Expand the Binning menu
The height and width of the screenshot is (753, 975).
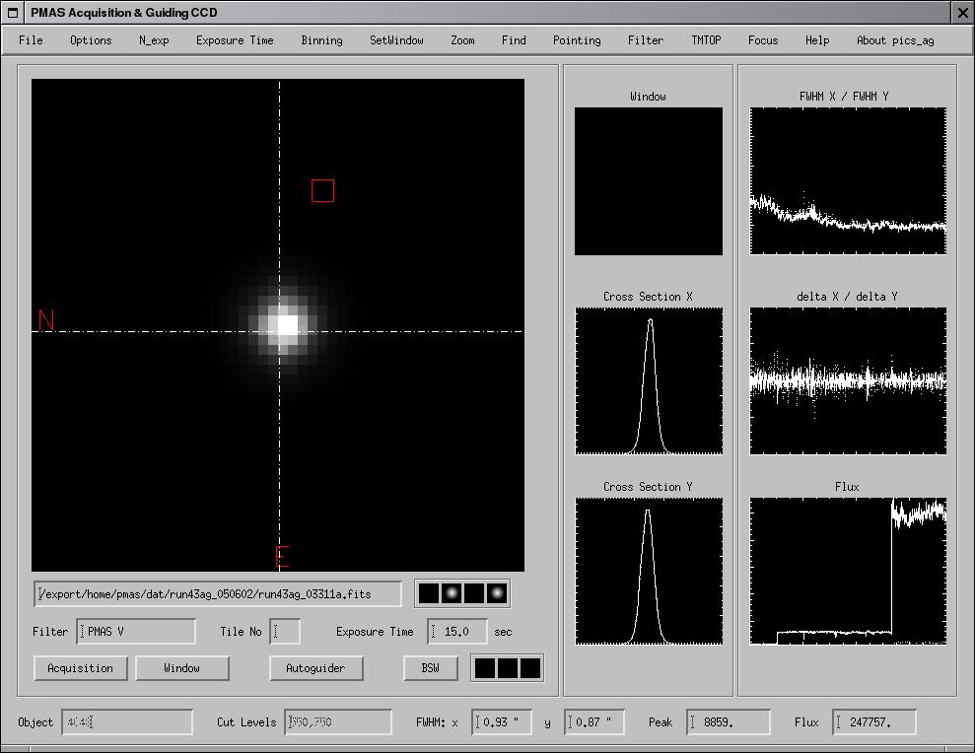321,40
